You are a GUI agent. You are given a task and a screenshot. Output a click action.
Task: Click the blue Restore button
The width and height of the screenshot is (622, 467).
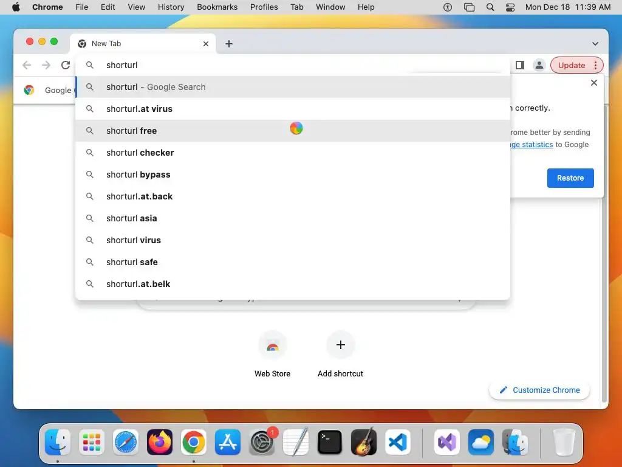570,178
